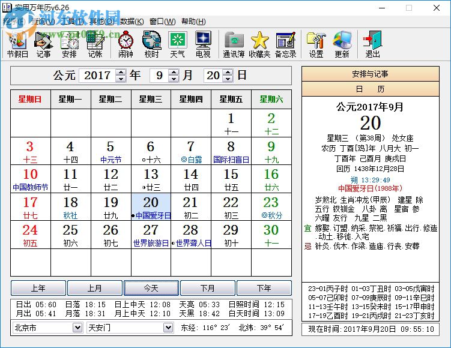
Task: Open the 通讯簿 address book
Action: [234, 44]
